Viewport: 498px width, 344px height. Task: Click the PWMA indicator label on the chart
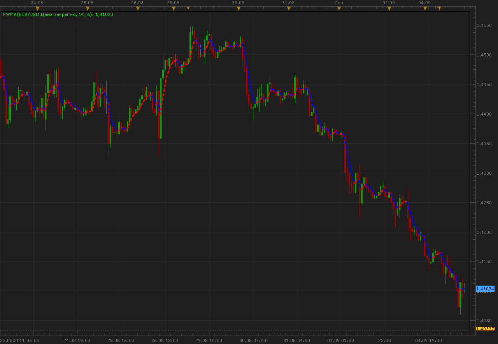tap(58, 14)
